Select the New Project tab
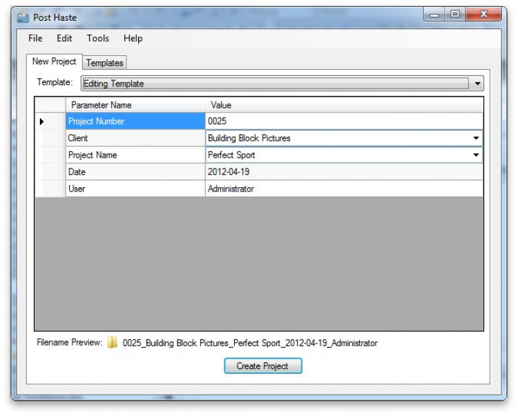 (54, 62)
